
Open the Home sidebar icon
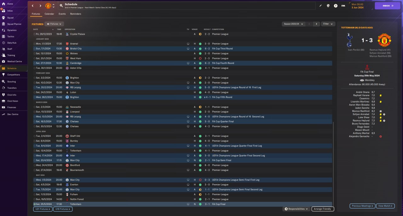point(3,4)
